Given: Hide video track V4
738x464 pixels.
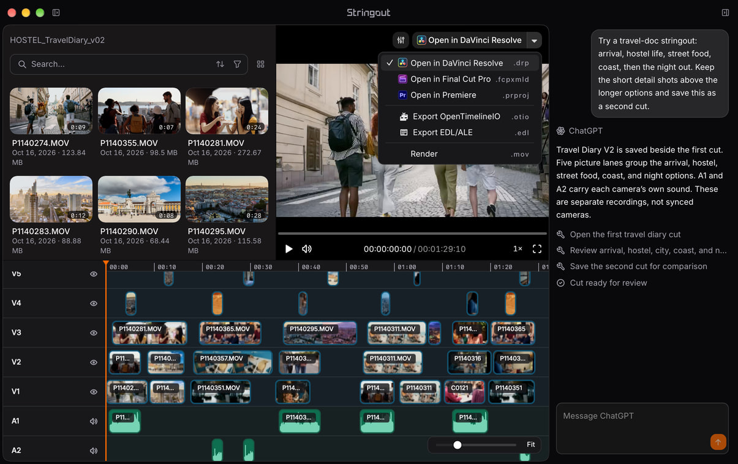Looking at the screenshot, I should click(x=94, y=303).
